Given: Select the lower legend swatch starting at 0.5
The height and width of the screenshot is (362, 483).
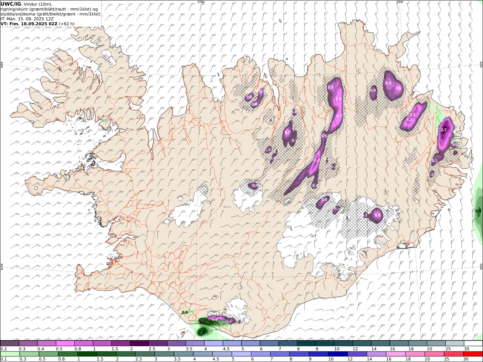Looking at the screenshot, I should pos(49,354).
